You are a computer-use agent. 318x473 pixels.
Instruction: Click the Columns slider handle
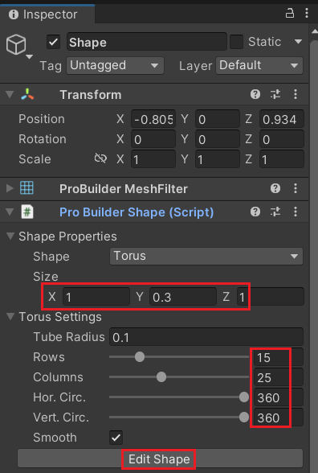tap(161, 377)
